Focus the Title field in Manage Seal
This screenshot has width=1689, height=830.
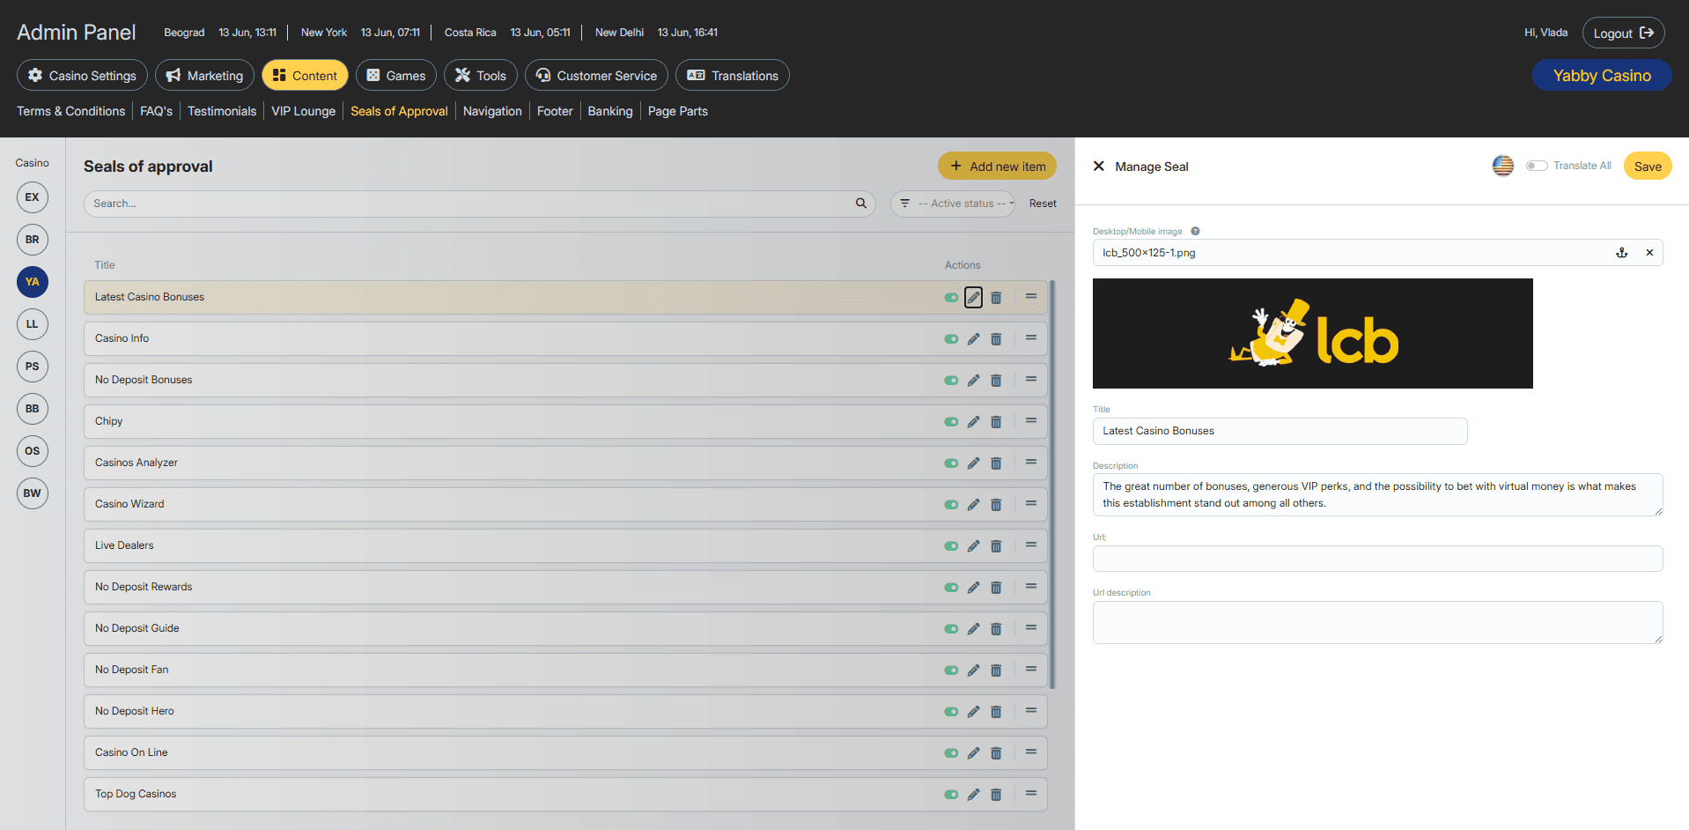1280,431
